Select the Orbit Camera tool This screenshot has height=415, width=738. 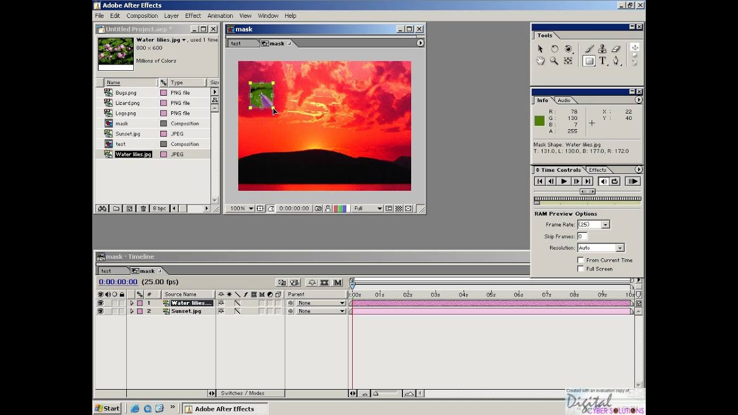(568, 49)
